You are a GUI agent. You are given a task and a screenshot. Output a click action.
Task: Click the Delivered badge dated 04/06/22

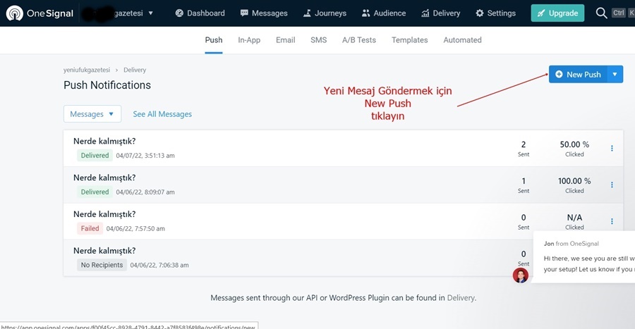pyautogui.click(x=95, y=192)
